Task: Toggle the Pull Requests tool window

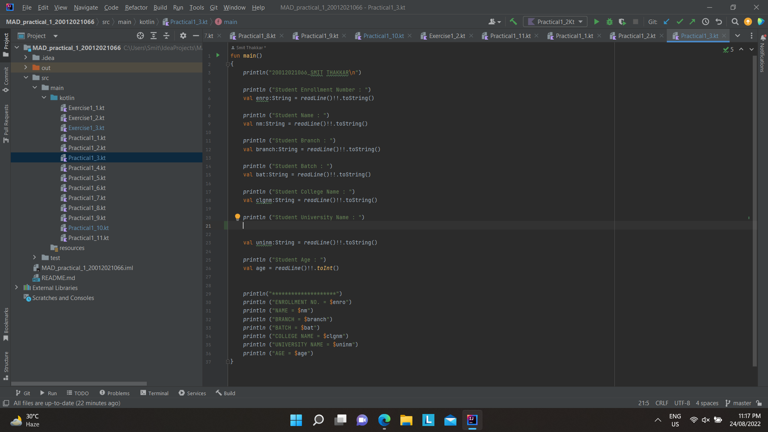Action: tap(6, 124)
